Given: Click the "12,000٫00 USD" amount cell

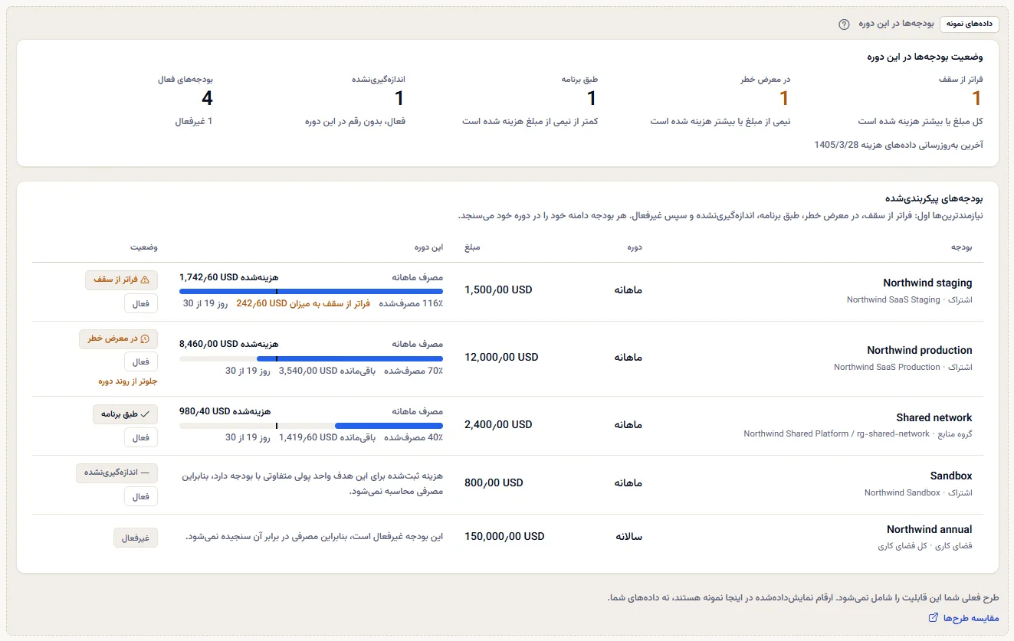Looking at the screenshot, I should 501,358.
